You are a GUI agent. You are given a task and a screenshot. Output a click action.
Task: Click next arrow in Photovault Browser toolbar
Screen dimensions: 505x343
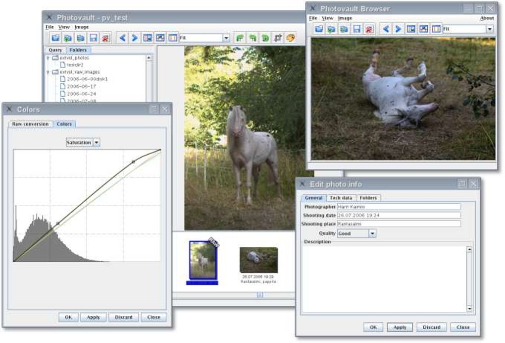(x=398, y=29)
